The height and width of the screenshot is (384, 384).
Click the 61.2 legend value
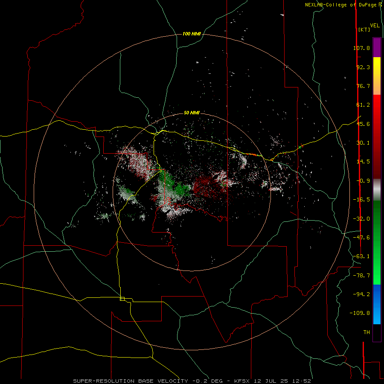[363, 105]
